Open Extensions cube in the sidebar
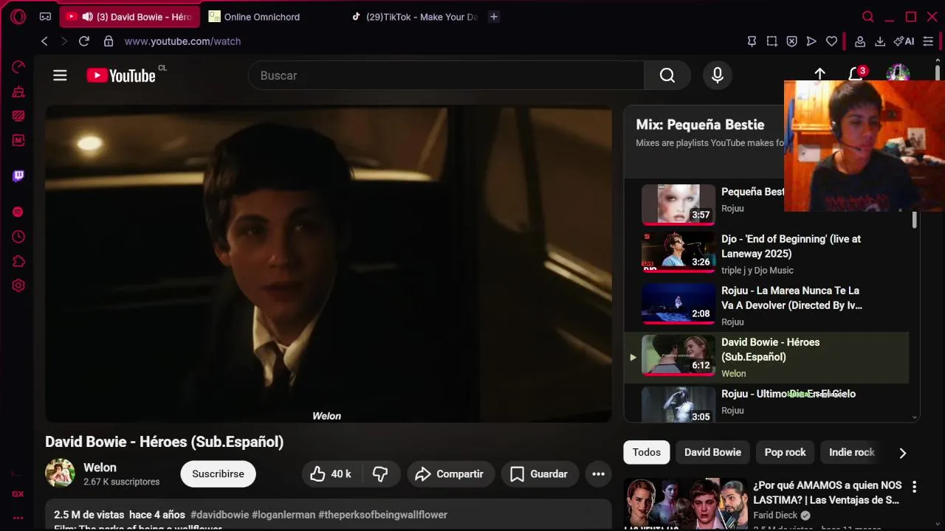 point(18,261)
